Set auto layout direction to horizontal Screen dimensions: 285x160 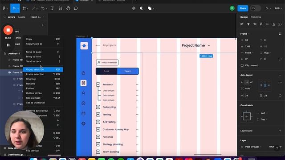(x=247, y=82)
